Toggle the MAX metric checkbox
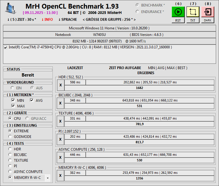This screenshot has height=186, width=219. pyautogui.click(x=13, y=106)
